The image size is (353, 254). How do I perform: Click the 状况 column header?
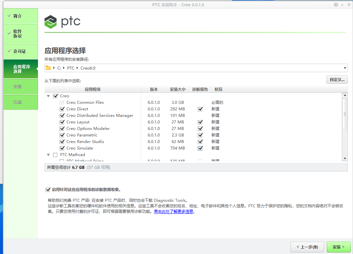coord(245,89)
